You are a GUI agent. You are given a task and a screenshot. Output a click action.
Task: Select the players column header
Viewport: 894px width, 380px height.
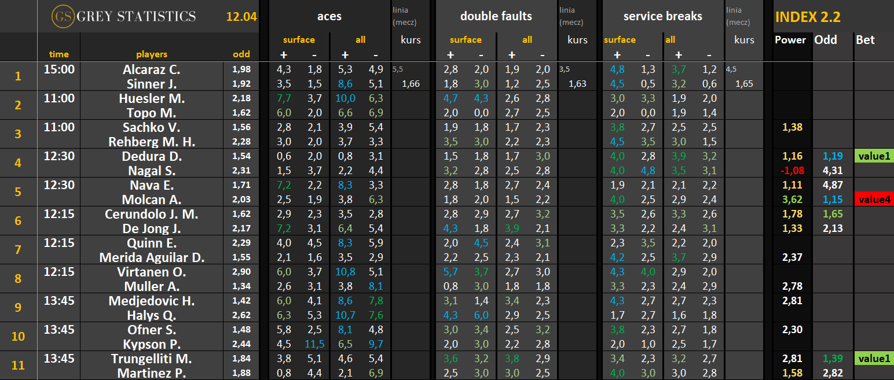[x=152, y=54]
